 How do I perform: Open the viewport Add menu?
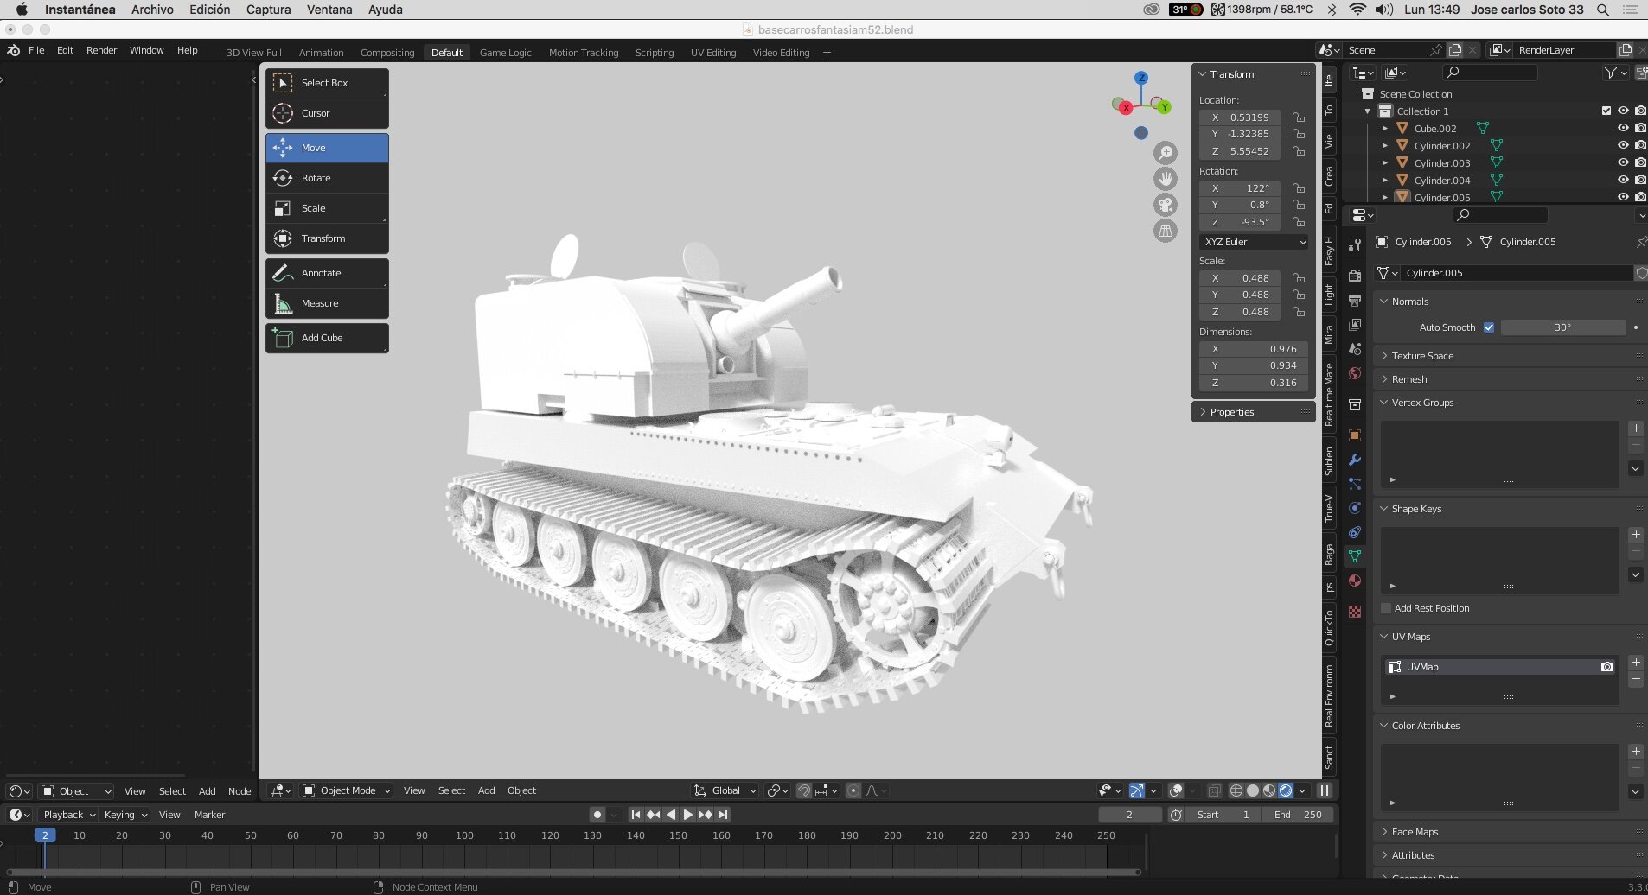[x=487, y=790]
